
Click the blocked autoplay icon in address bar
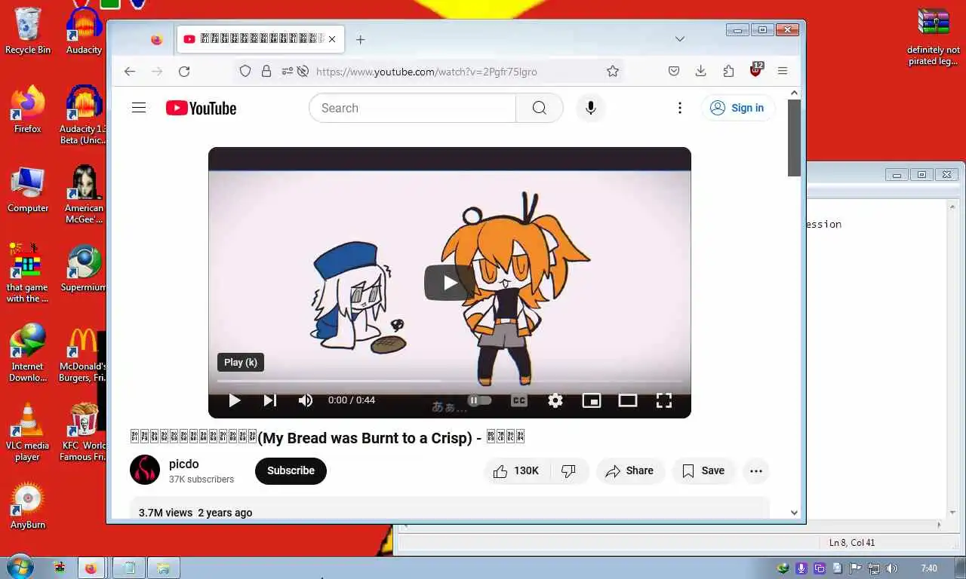[x=303, y=72]
